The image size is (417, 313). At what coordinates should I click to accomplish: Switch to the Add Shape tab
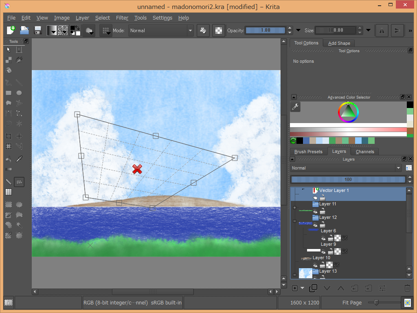point(339,43)
